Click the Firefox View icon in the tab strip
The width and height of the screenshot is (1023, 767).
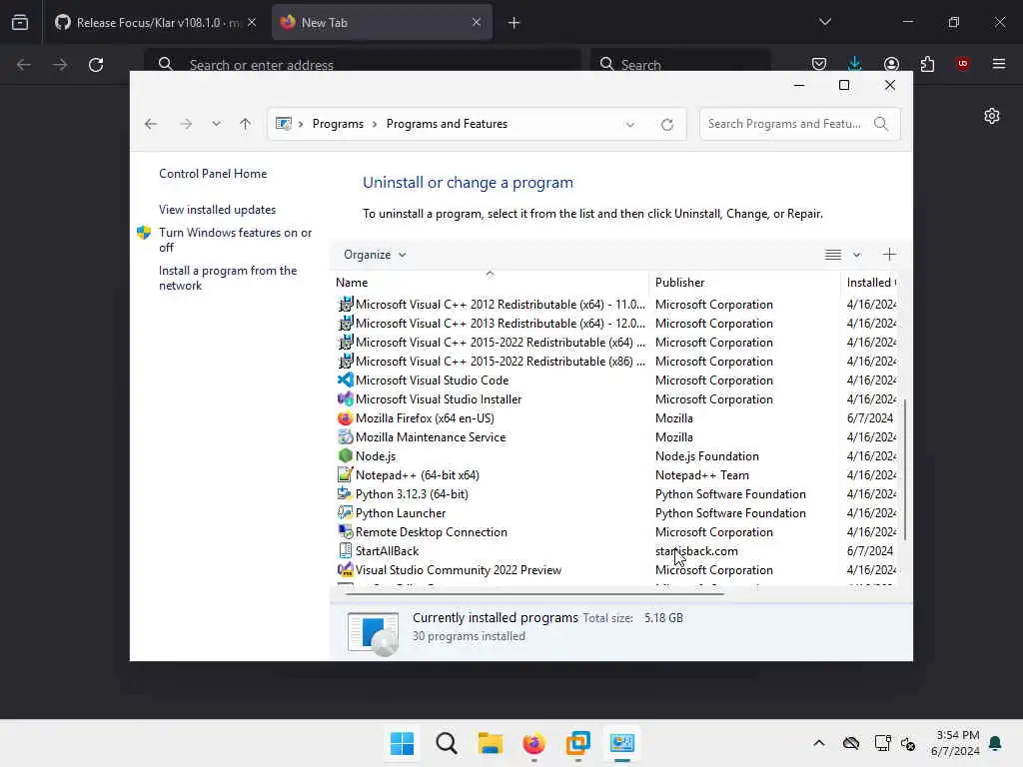(x=20, y=22)
